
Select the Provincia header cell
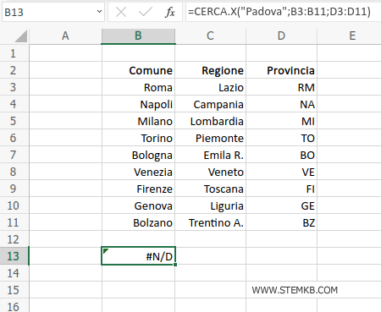[x=282, y=70]
